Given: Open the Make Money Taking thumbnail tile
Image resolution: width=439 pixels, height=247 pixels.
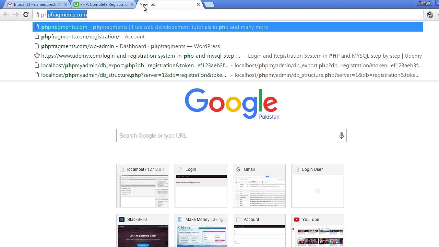Looking at the screenshot, I should click(x=201, y=231).
